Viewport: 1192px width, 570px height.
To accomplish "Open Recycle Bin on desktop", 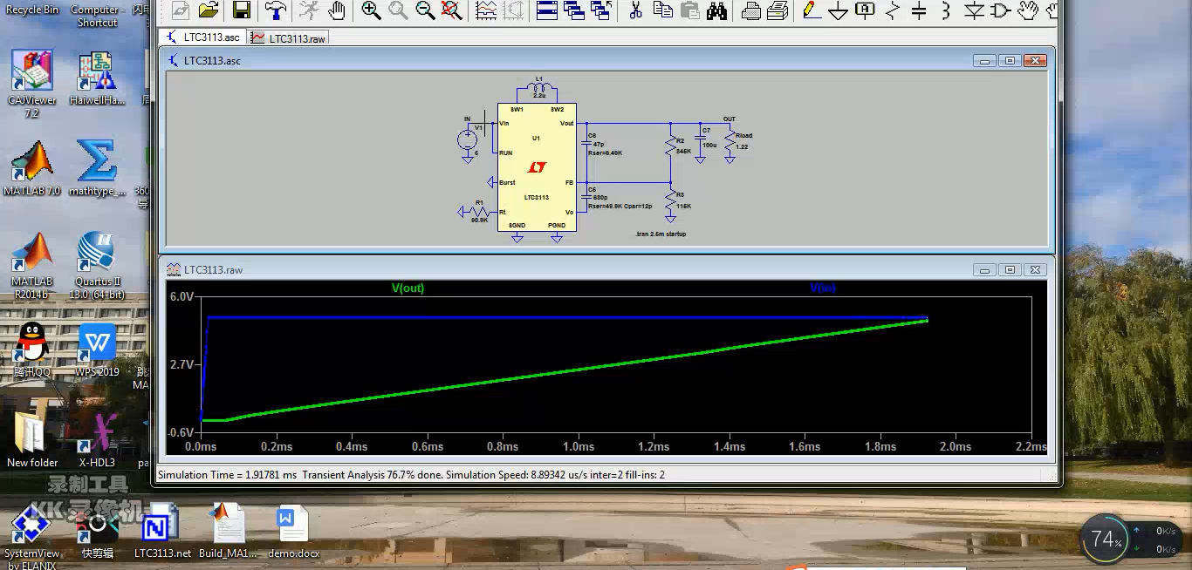I will pyautogui.click(x=32, y=8).
